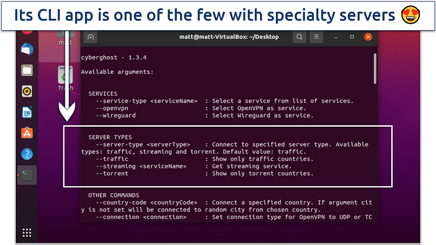Close the terminal window
Image resolution: width=436 pixels, height=245 pixels.
(x=368, y=37)
